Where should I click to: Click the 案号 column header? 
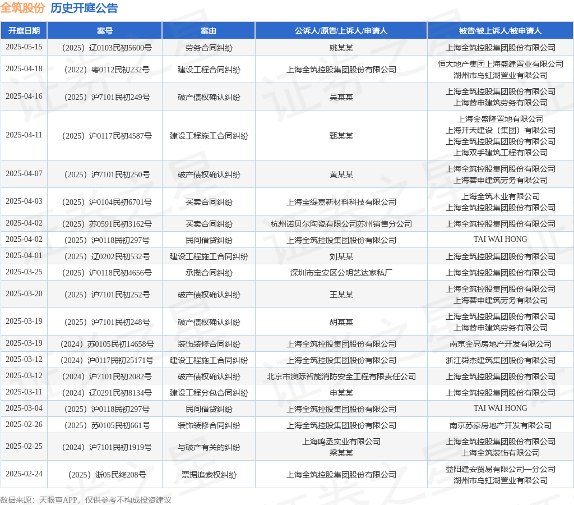[105, 31]
